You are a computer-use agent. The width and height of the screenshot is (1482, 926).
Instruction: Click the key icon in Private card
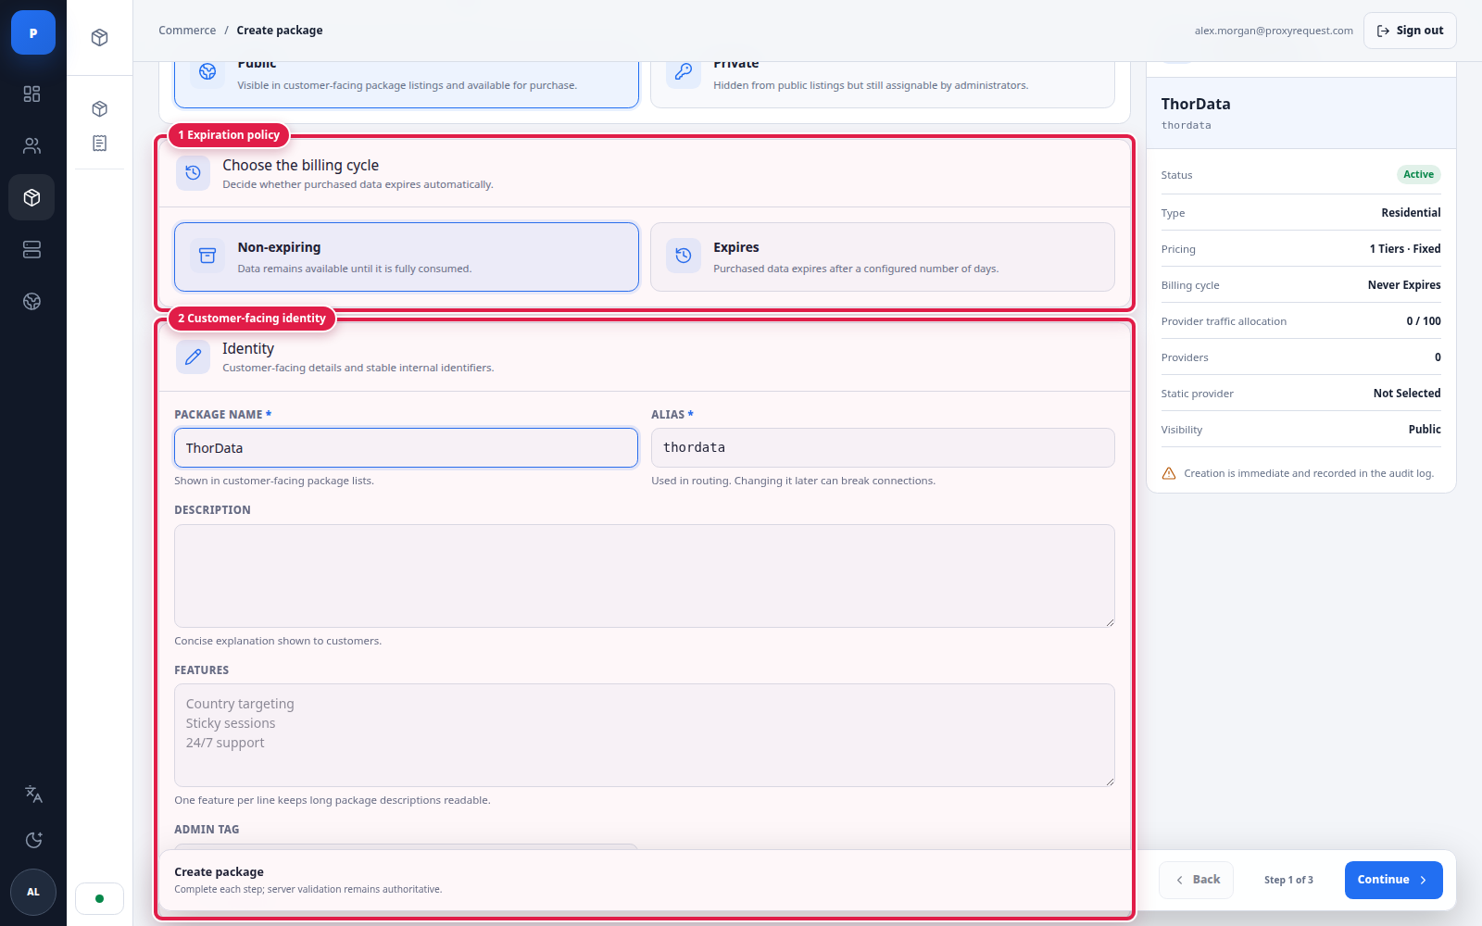pyautogui.click(x=684, y=72)
